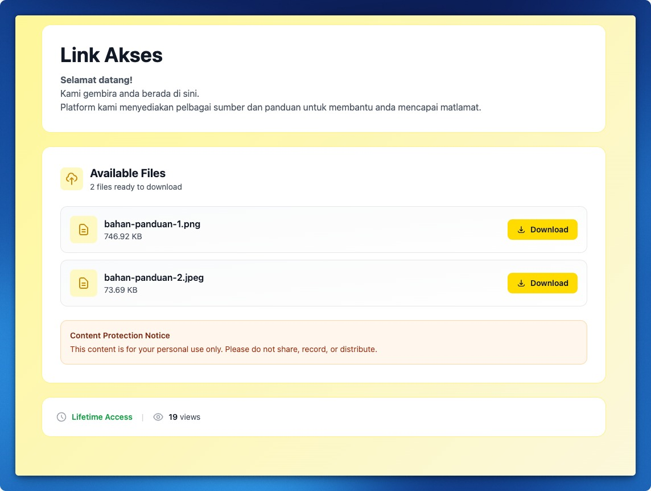The height and width of the screenshot is (491, 651).
Task: Select the bahan-panduan-1.png file name
Action: (x=152, y=224)
